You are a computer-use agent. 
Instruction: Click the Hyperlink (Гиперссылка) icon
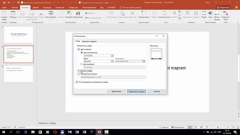123,13
